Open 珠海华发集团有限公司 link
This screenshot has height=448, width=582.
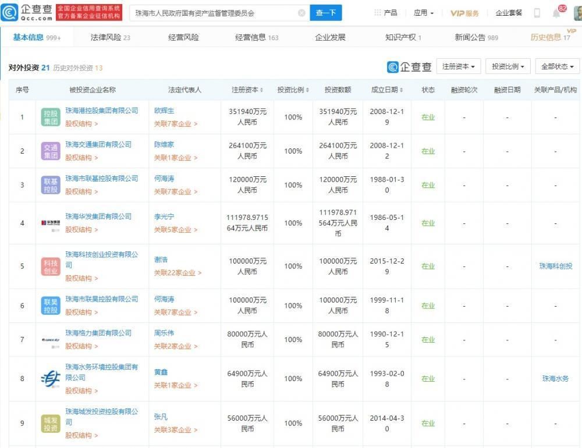click(98, 216)
